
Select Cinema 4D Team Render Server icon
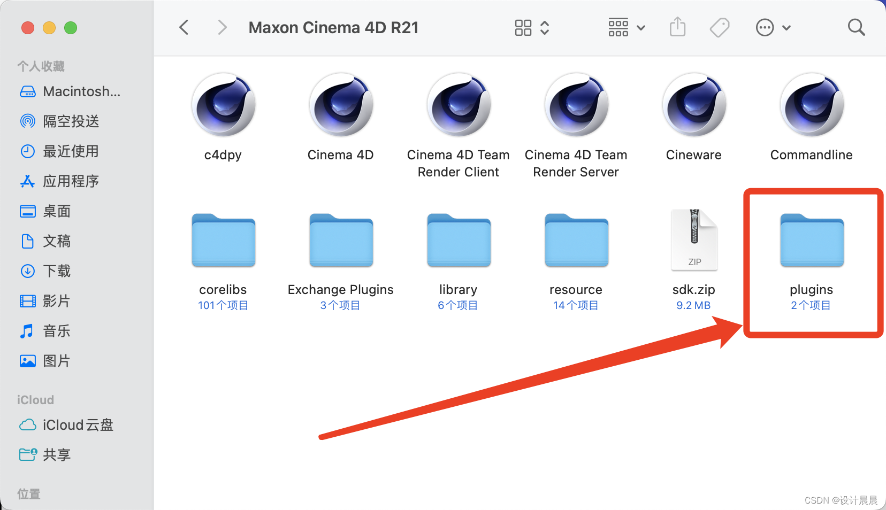(x=576, y=105)
